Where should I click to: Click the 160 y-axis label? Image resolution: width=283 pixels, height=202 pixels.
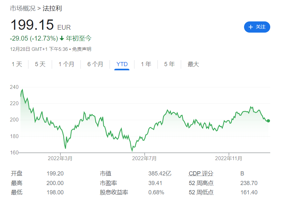[x=14, y=153]
